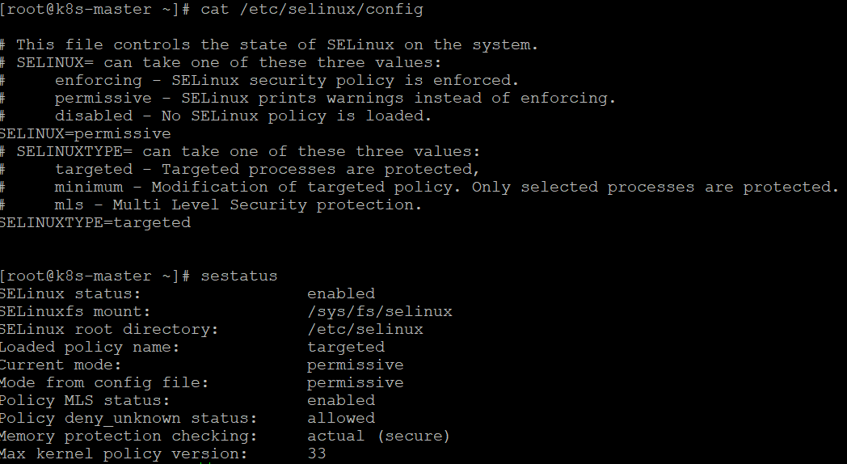This screenshot has height=464, width=847.
Task: Click the 'enabled' value beside SELinux status
Action: coord(341,294)
